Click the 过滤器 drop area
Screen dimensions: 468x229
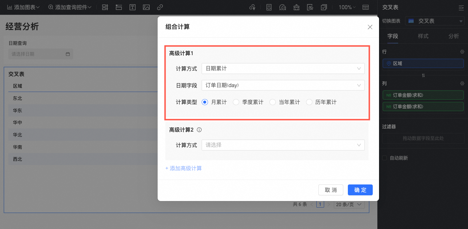point(423,138)
